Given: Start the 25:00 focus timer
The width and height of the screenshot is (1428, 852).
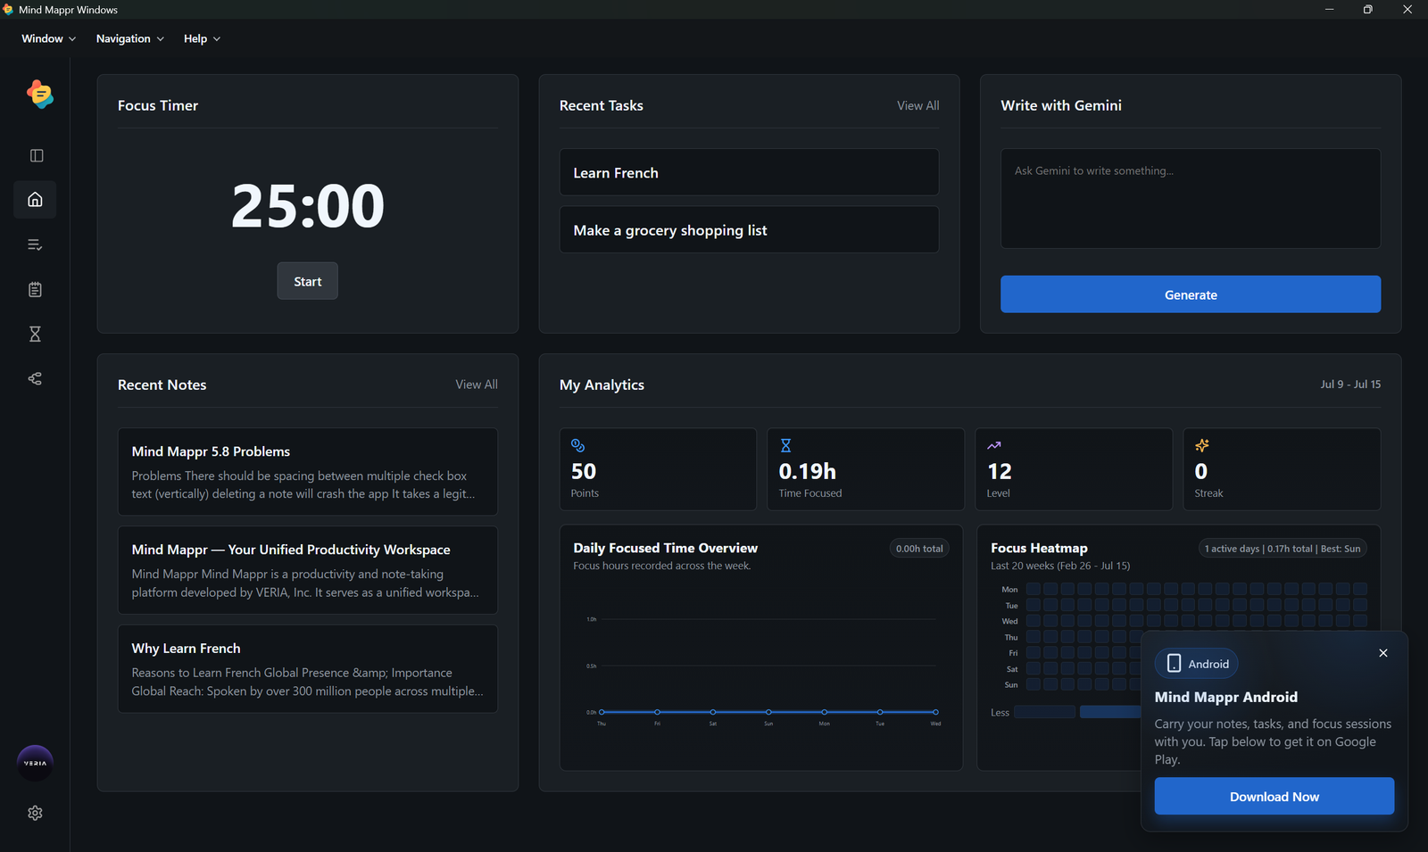Looking at the screenshot, I should pos(308,281).
